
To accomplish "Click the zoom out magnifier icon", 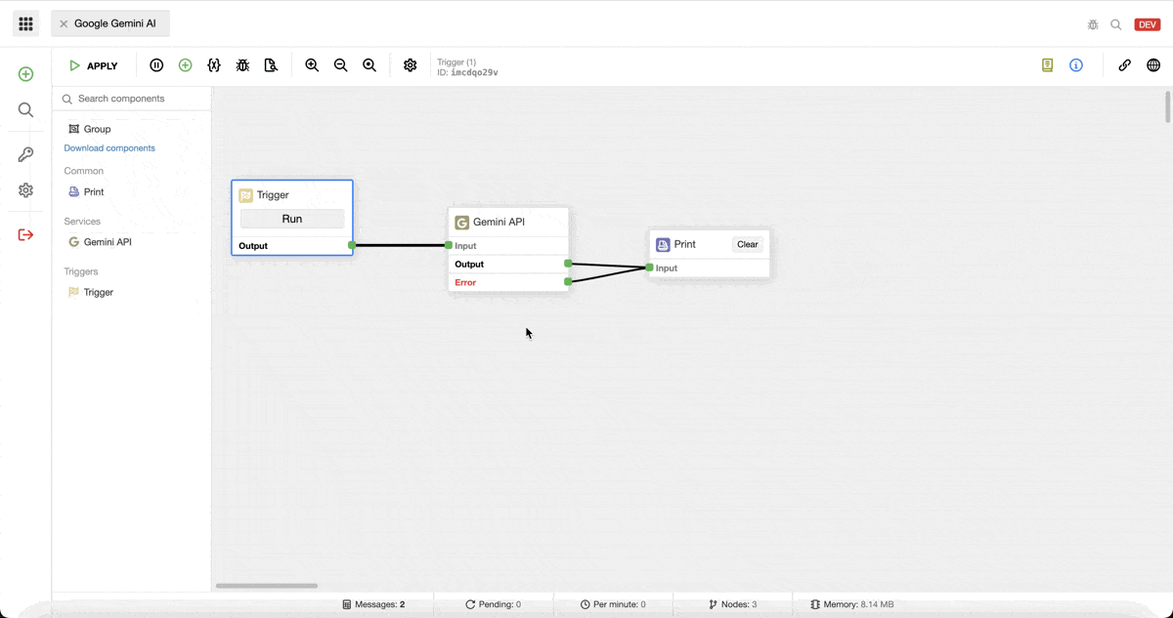I will click(341, 65).
